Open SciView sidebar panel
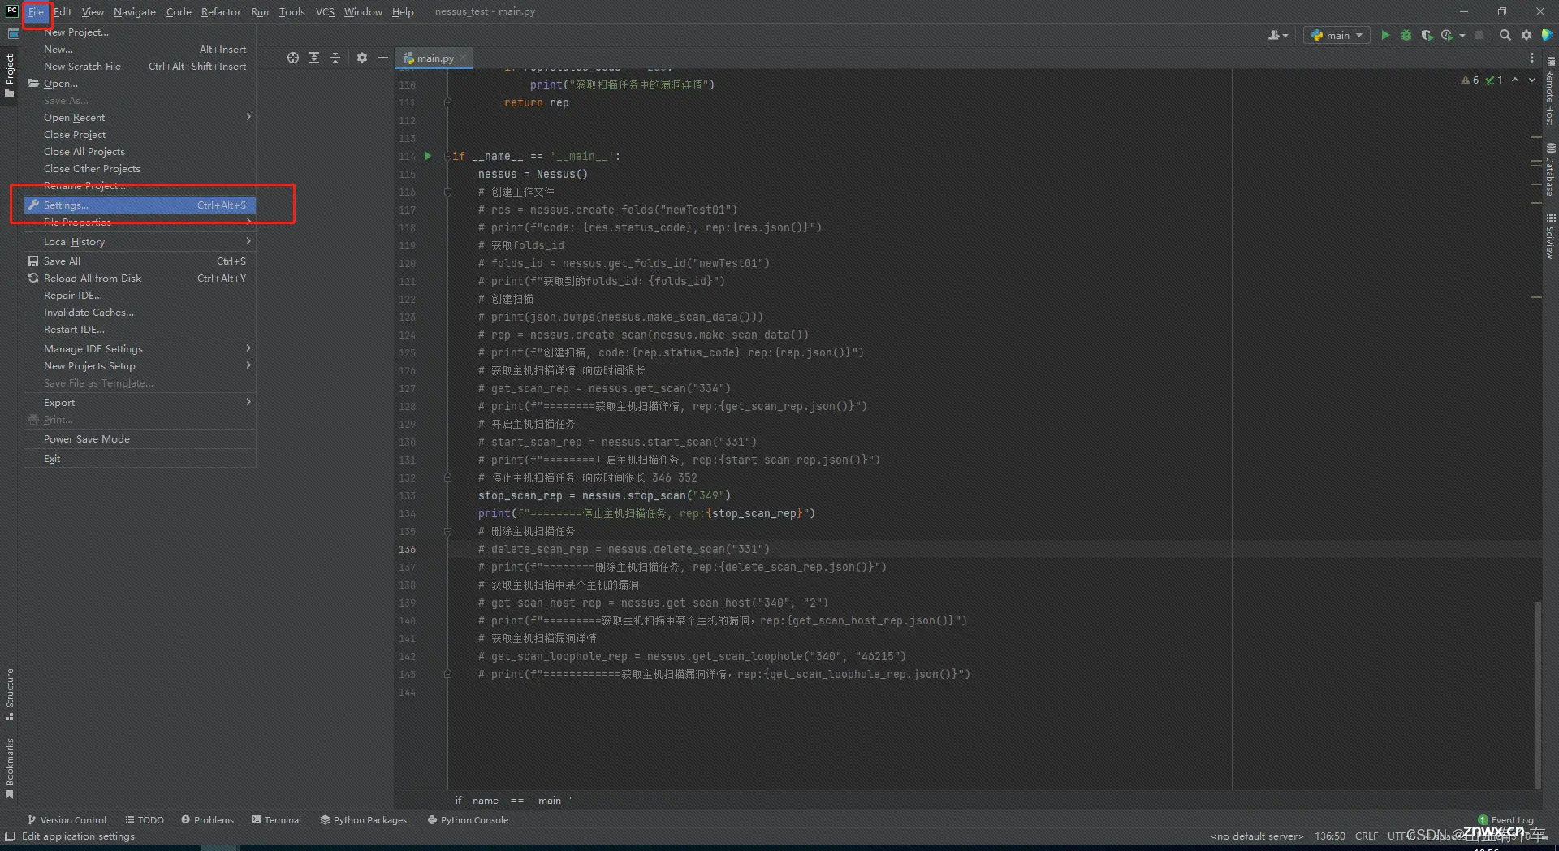This screenshot has width=1559, height=851. (1550, 237)
